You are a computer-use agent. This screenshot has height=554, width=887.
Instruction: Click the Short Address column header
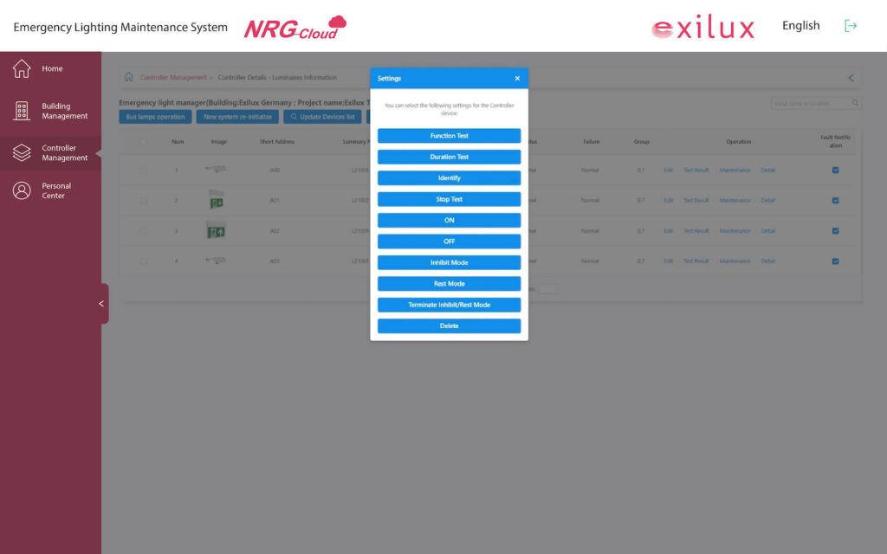[276, 142]
